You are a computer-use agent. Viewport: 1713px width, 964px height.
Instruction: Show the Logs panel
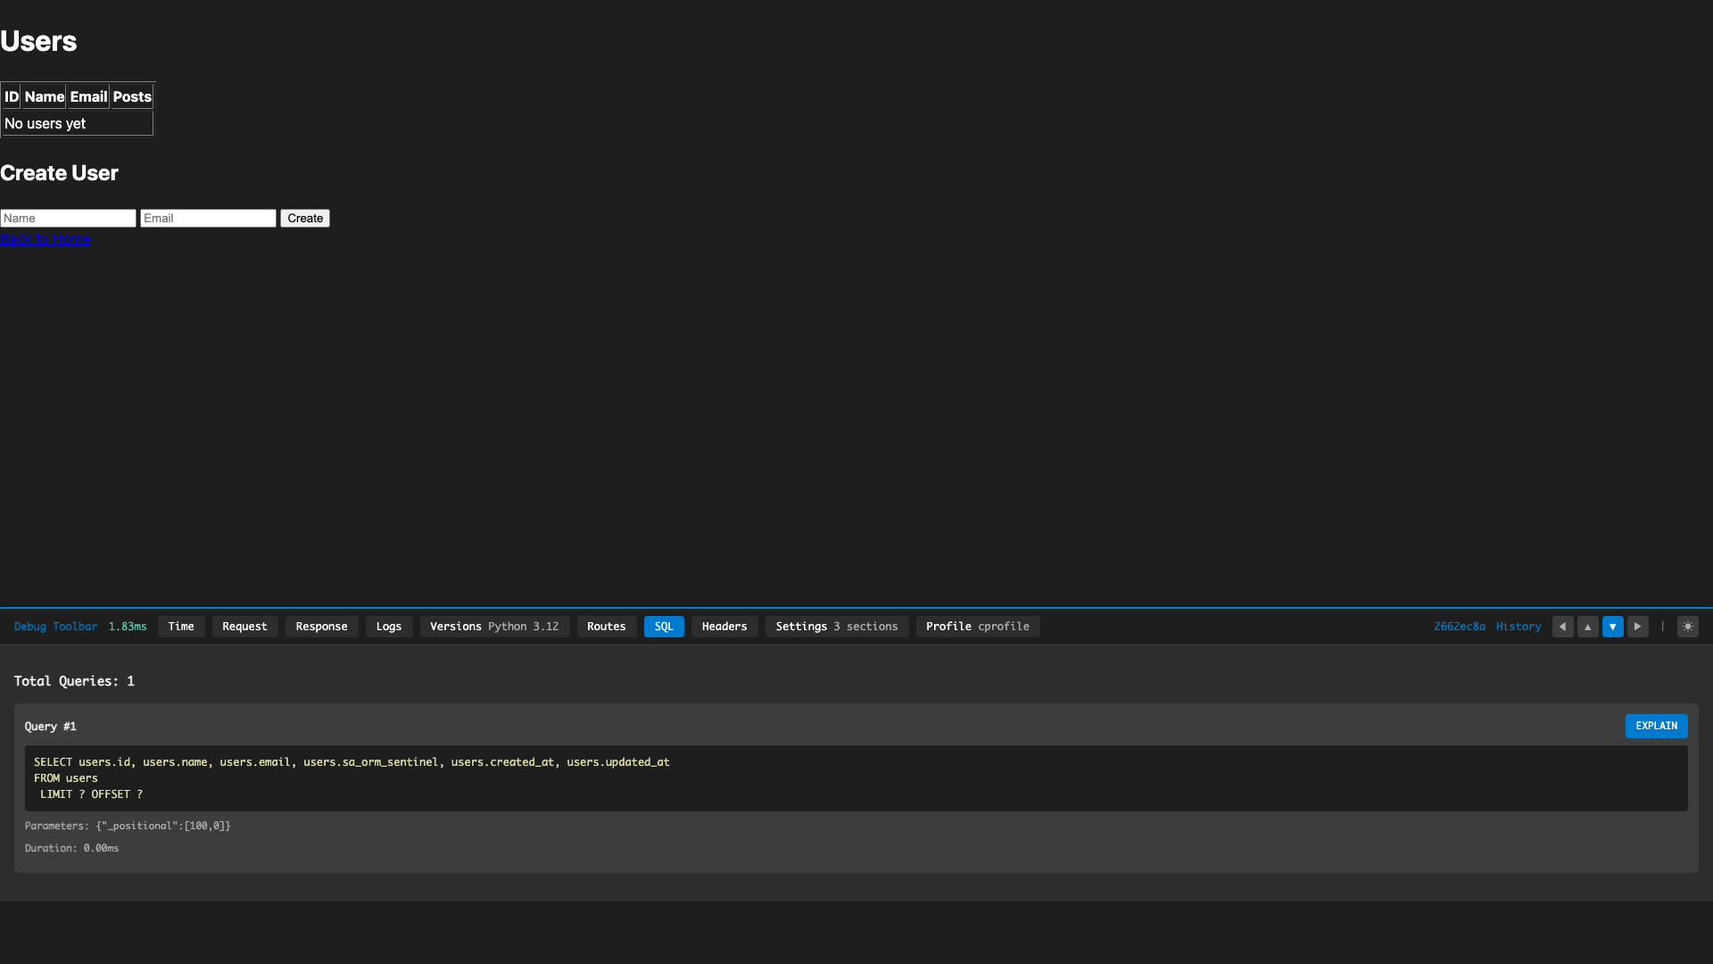click(x=388, y=627)
